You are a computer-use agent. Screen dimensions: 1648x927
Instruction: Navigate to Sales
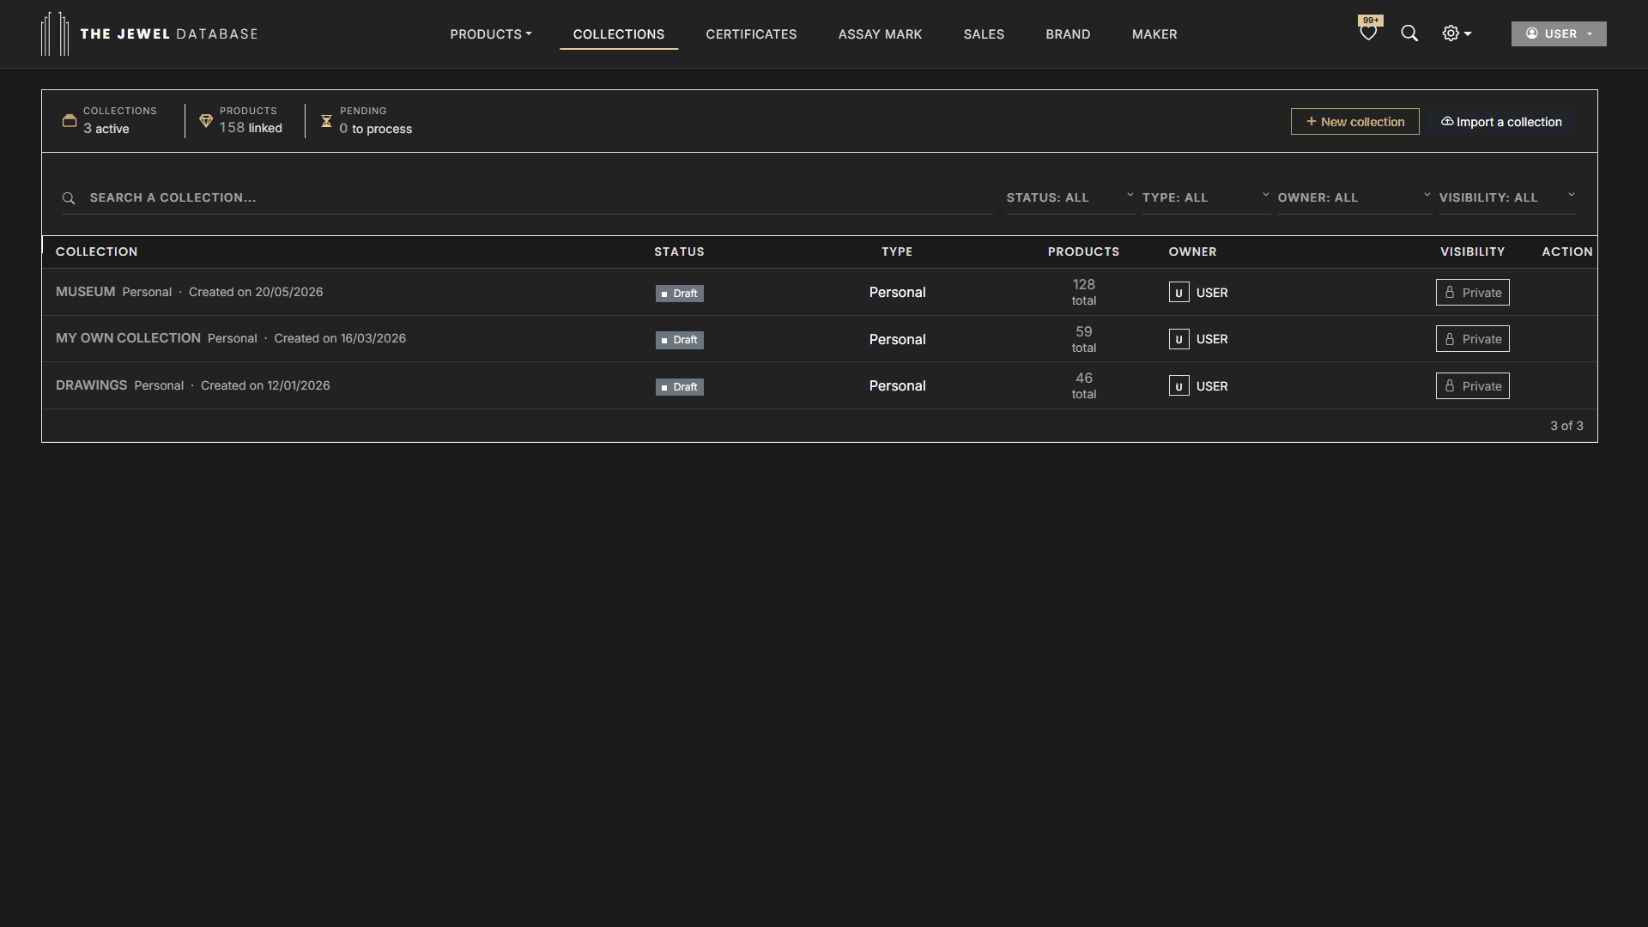point(984,34)
